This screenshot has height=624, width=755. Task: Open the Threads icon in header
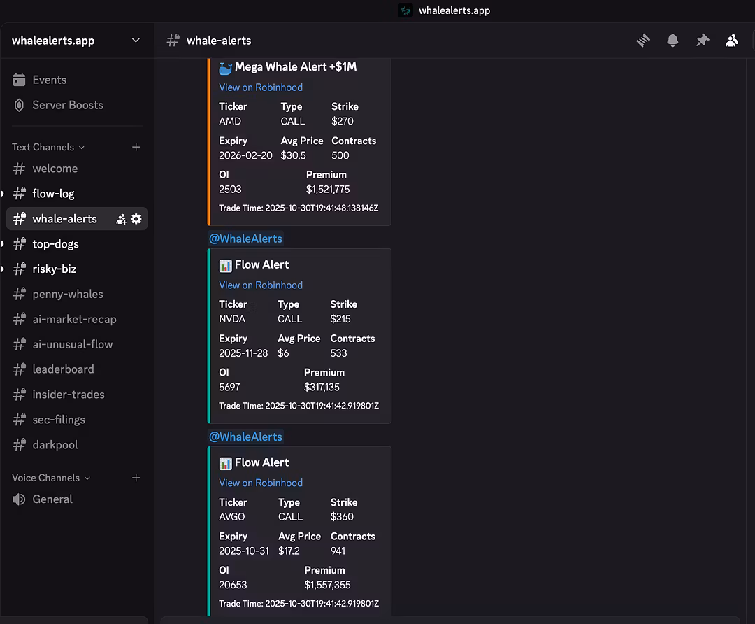(643, 41)
